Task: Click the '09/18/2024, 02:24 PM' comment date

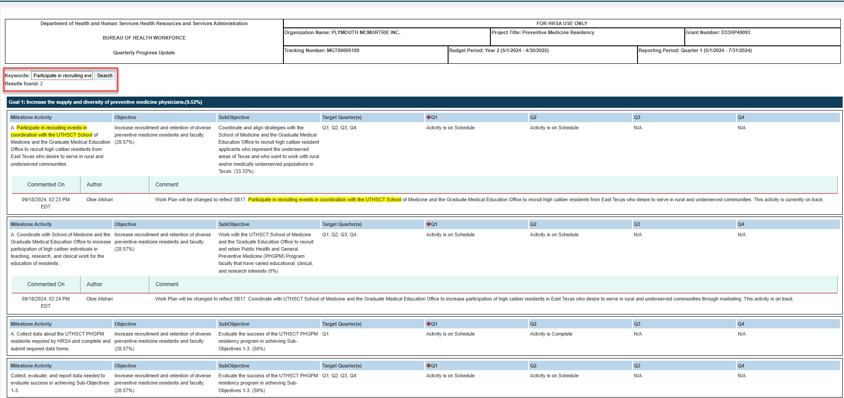Action: pos(46,302)
